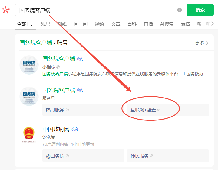Open the 中国政府网 title link

[56, 129]
